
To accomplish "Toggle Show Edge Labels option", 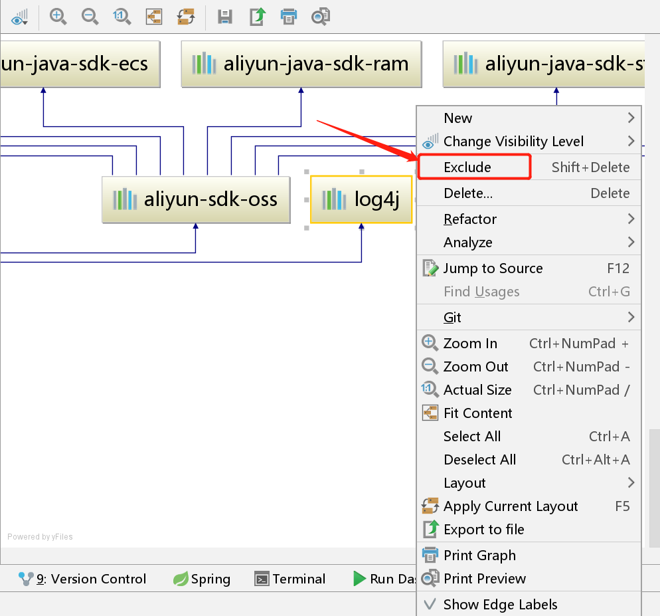I will tap(529, 605).
